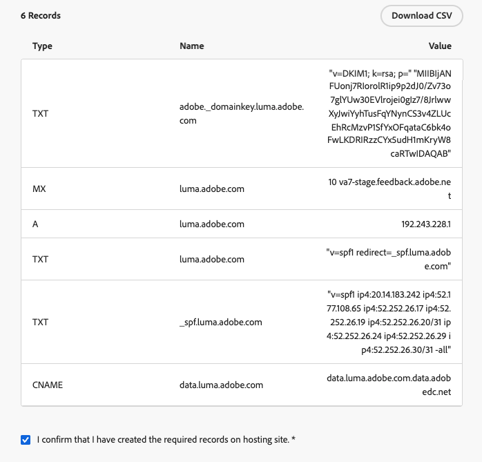Select the va7-stage.feedback.adobe.net MX value
482x462 pixels.
click(390, 189)
